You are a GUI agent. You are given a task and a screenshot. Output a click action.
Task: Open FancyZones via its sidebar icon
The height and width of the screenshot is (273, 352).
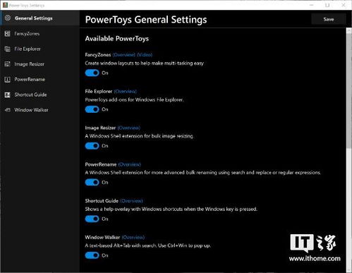(x=8, y=34)
